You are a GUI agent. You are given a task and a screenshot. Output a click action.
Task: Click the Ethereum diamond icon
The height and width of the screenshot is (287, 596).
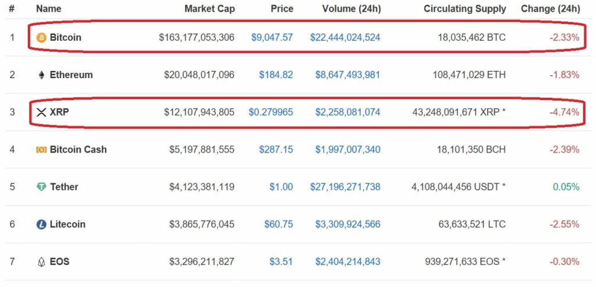coord(41,75)
